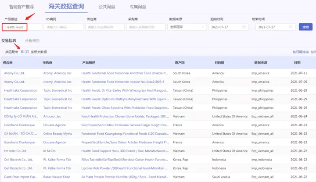Click the 供应商 column header
316x182 pixels.
click(7, 63)
